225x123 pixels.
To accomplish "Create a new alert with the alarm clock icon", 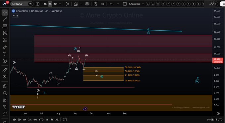I will (x=95, y=4).
